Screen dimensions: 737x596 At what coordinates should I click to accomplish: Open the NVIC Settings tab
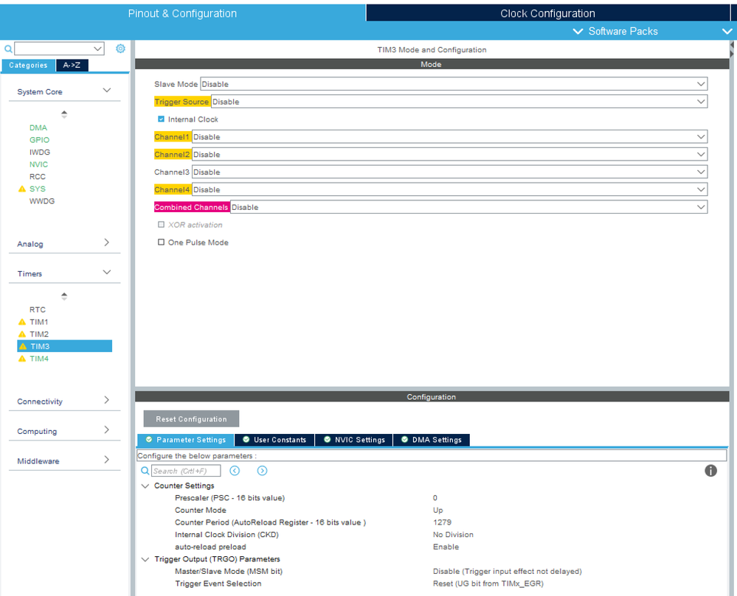pos(354,440)
